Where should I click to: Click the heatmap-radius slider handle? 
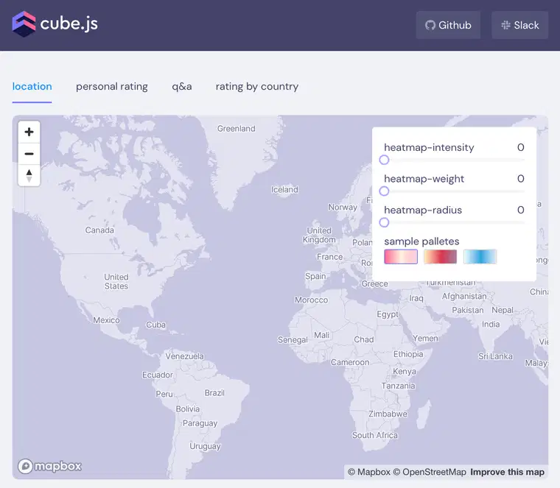(x=385, y=222)
